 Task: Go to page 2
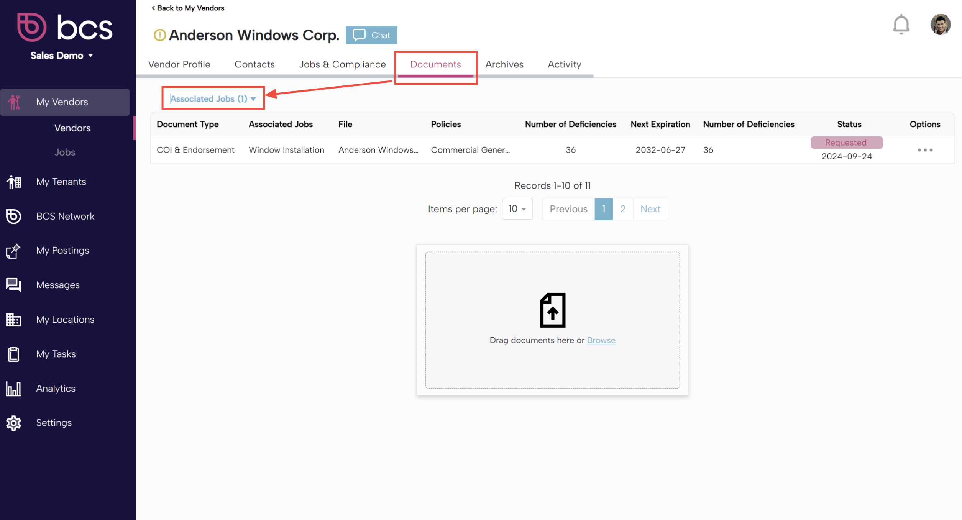click(x=623, y=209)
